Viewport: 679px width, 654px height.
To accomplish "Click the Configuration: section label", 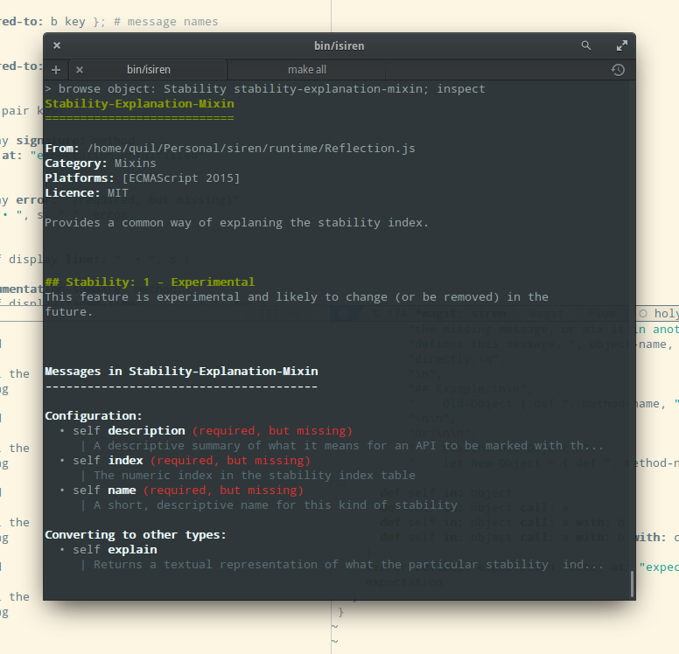I will coord(94,416).
